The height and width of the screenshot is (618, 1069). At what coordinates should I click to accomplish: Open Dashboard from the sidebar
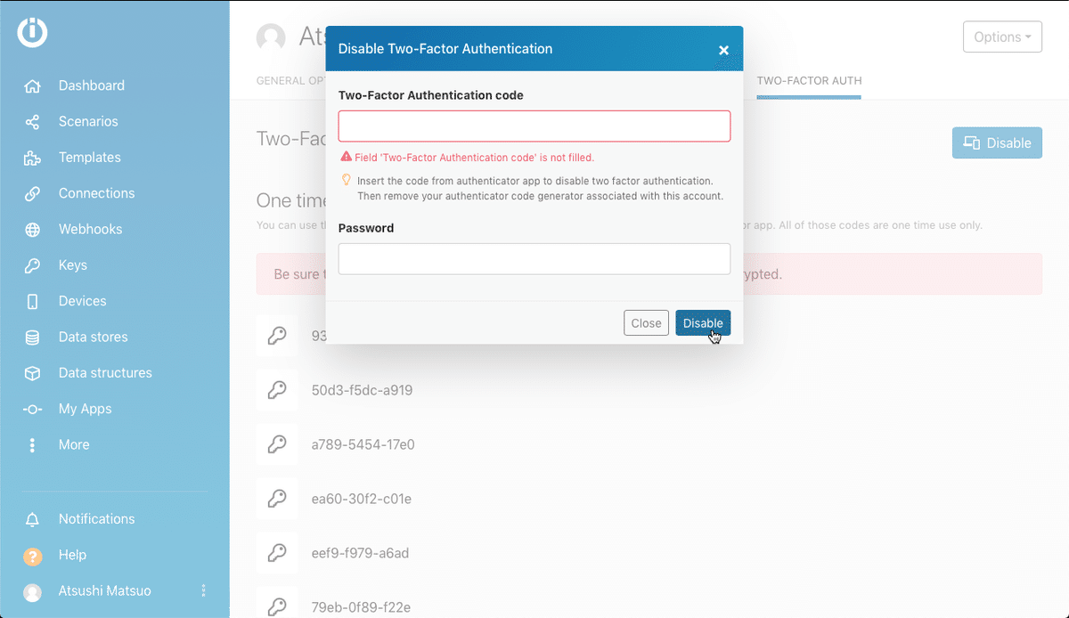point(91,85)
